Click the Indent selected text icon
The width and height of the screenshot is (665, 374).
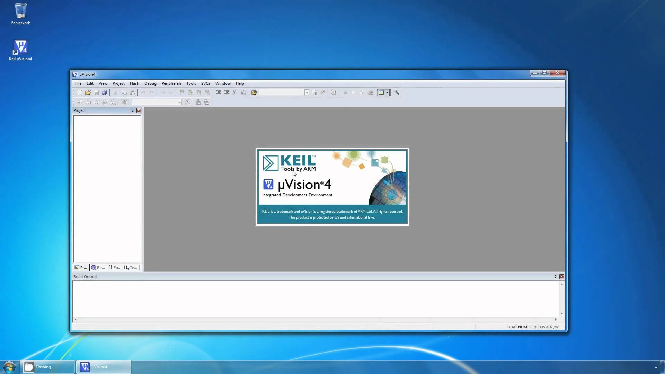218,92
